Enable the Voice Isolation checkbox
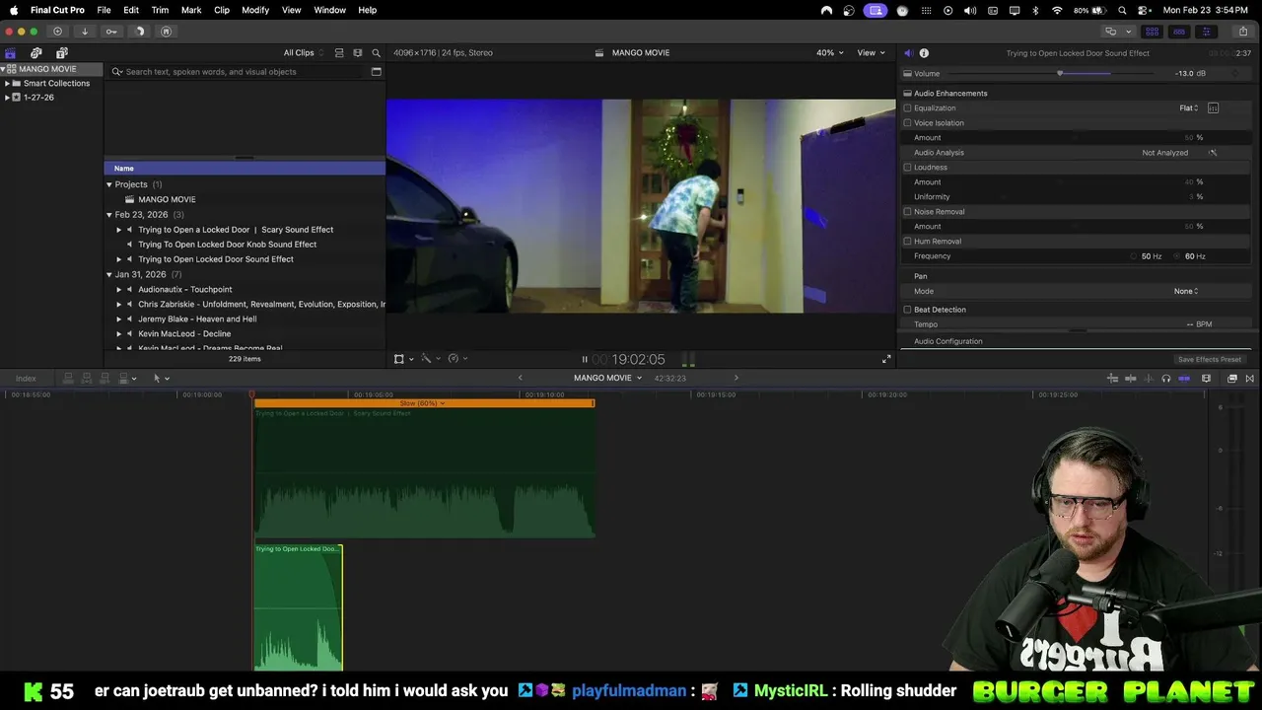This screenshot has width=1262, height=710. tap(907, 123)
